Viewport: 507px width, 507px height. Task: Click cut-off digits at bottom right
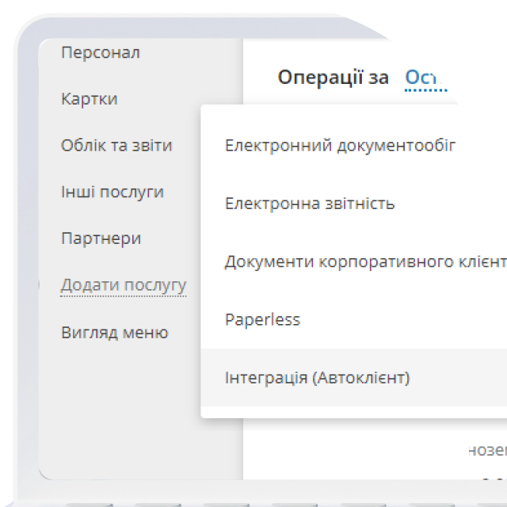(x=494, y=479)
